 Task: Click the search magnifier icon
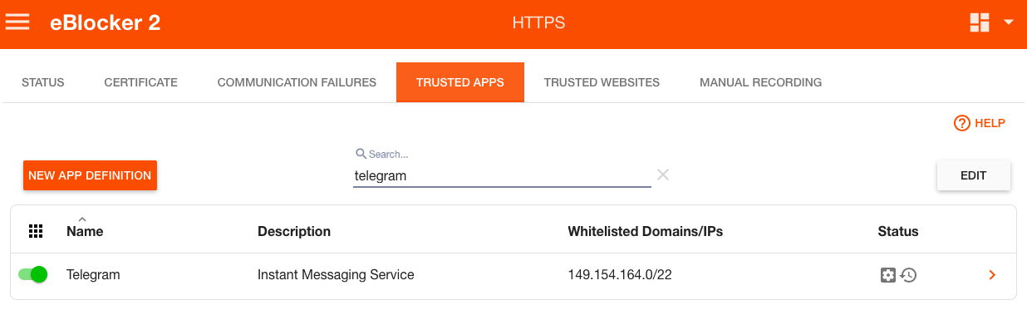click(x=361, y=154)
